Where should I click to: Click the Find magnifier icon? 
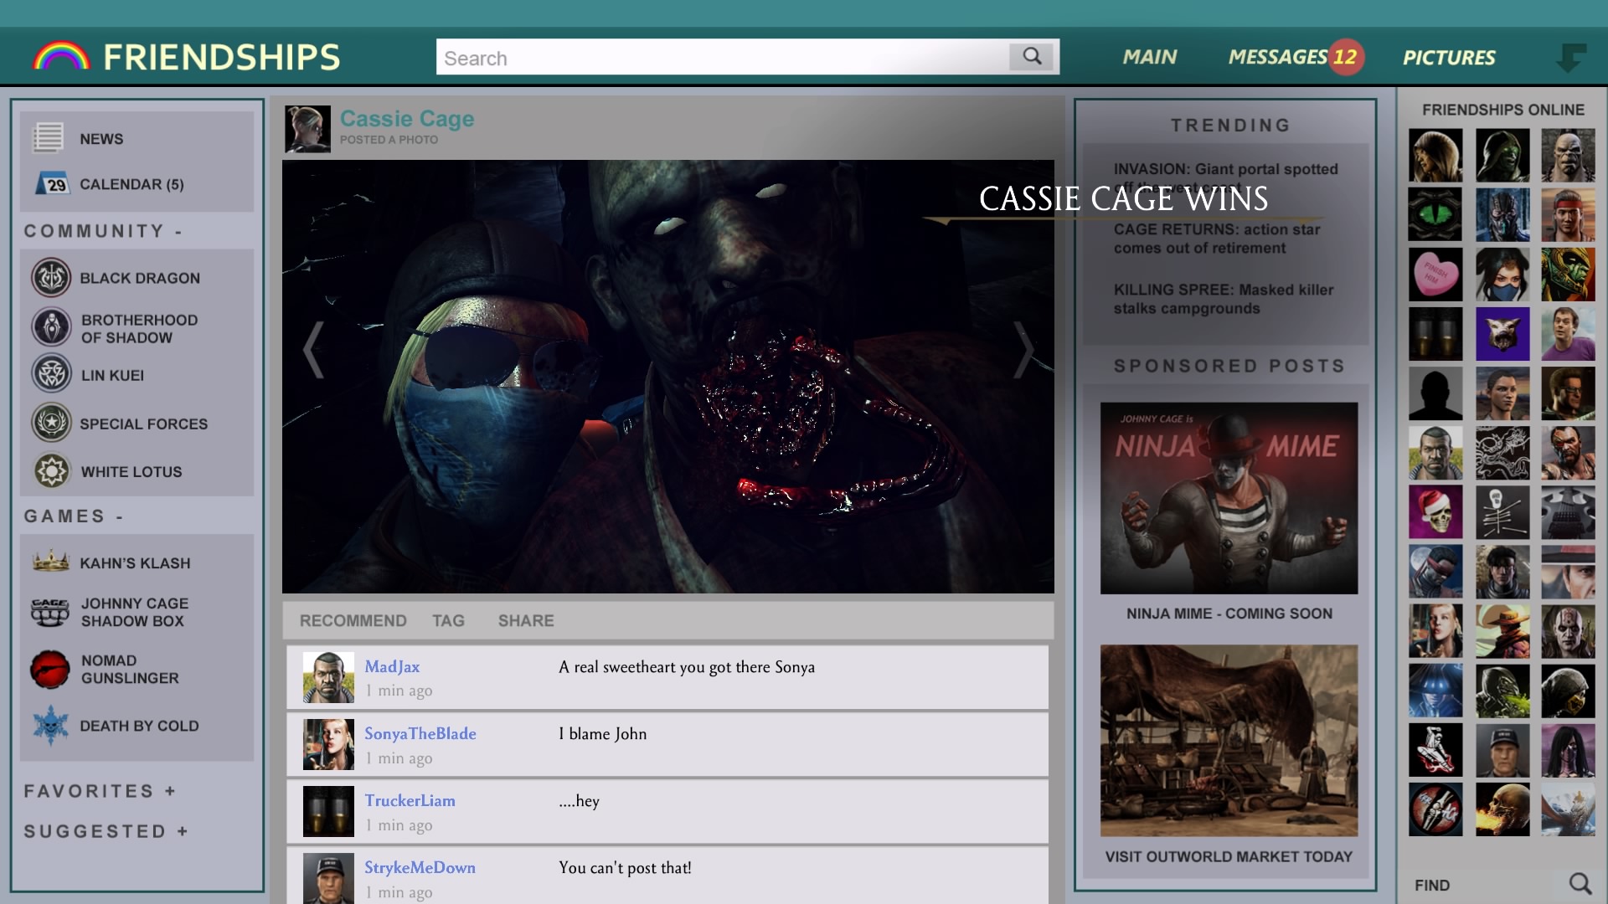pos(1580,884)
